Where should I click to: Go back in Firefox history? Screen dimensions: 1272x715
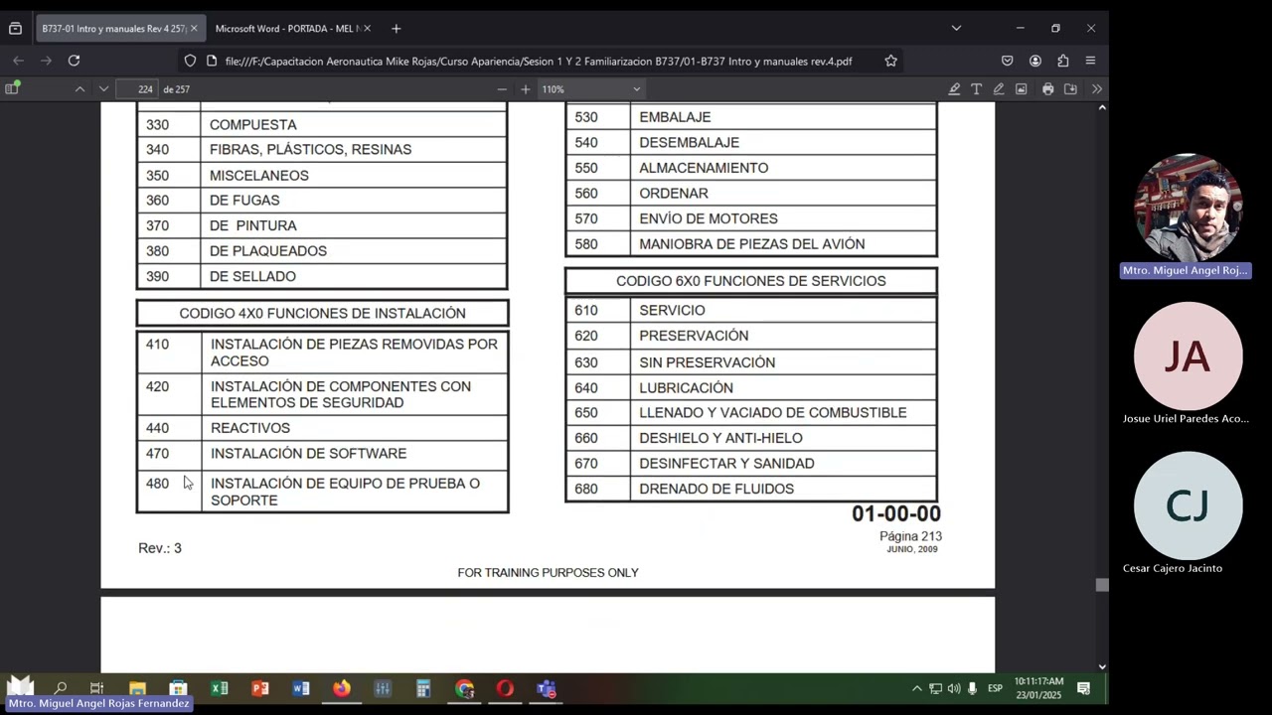coord(18,61)
